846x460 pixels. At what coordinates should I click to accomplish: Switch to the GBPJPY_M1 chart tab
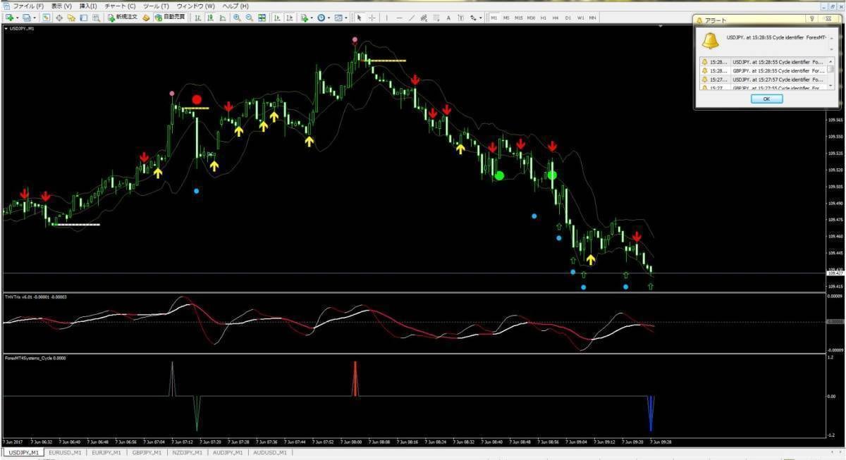click(147, 452)
